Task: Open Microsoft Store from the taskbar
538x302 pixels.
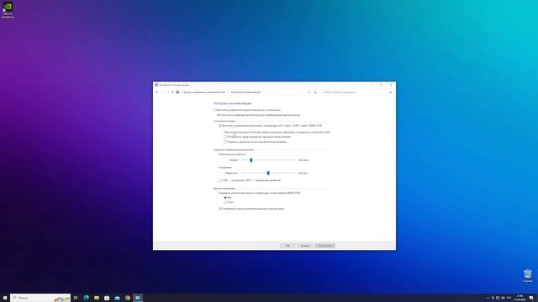Action: click(107, 298)
